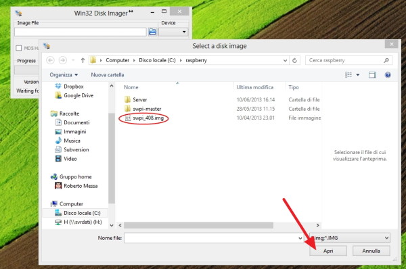Click the horizontal scrollbar thumb
The image size is (406, 269).
(x=198, y=225)
